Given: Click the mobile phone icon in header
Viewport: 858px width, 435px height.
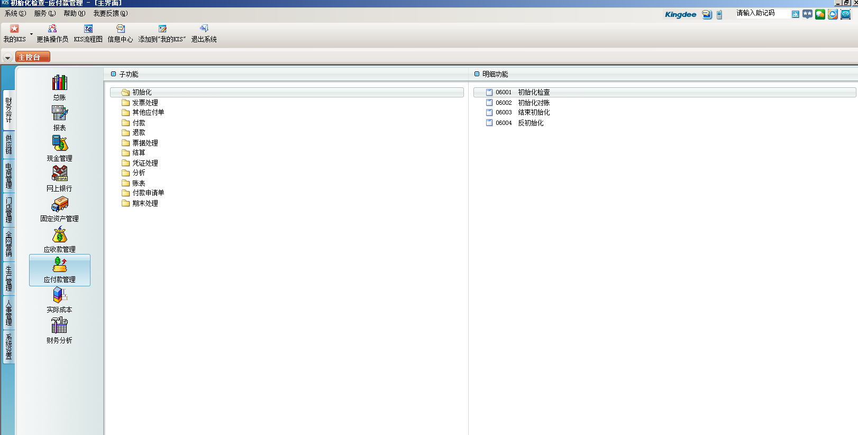Looking at the screenshot, I should tap(719, 15).
